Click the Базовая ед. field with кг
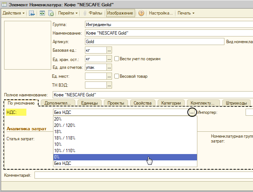This screenshot has height=192, width=253. click(x=96, y=50)
